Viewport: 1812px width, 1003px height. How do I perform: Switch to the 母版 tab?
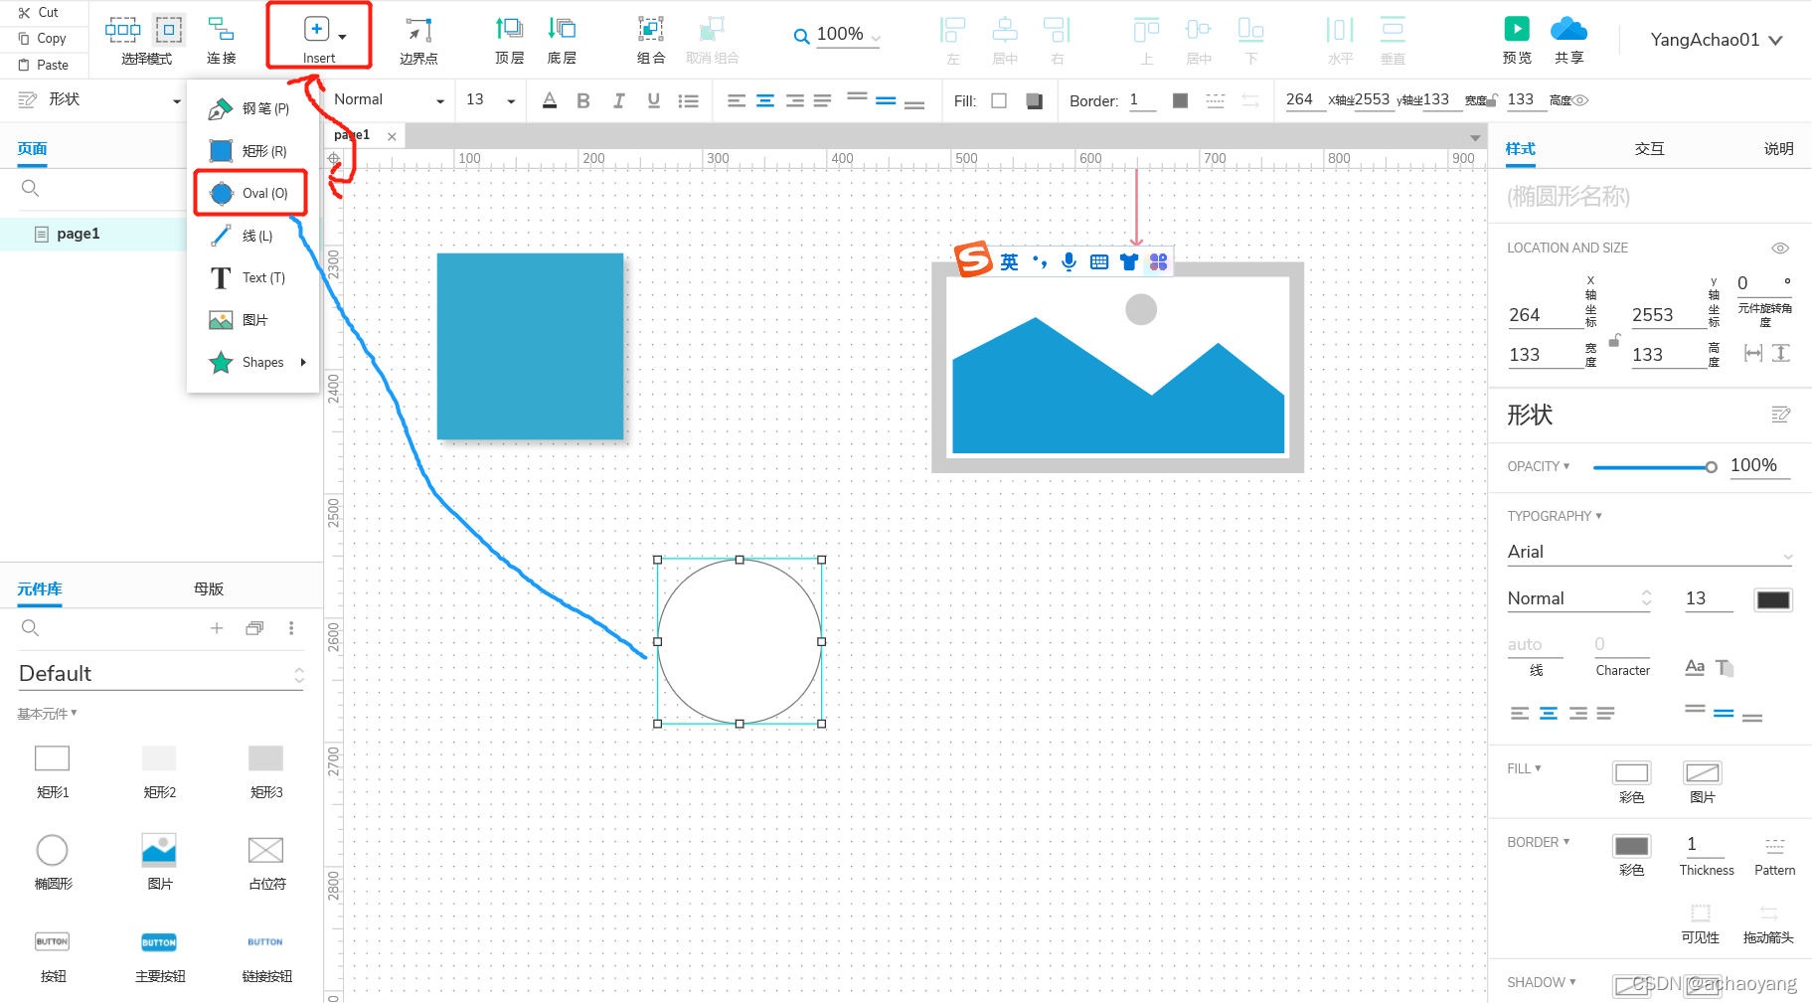click(209, 588)
